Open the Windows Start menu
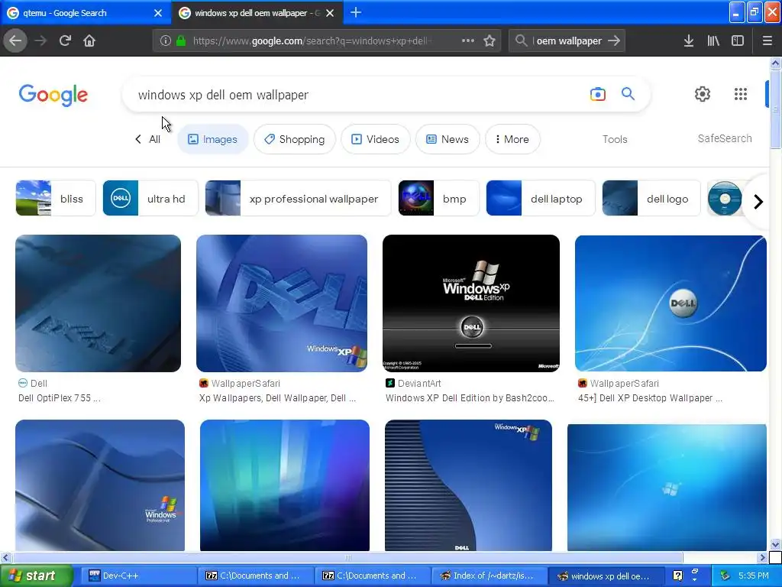 coord(36,576)
